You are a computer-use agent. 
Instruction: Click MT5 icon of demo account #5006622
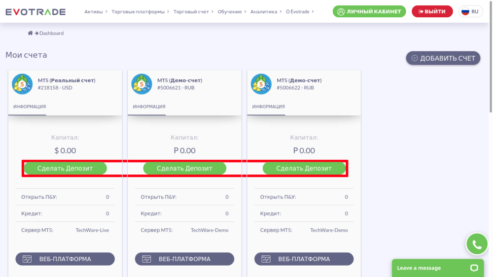[261, 84]
